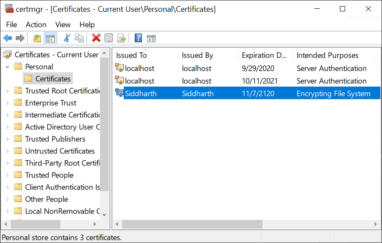Click the Back arrow toolbar icon

(x=7, y=38)
